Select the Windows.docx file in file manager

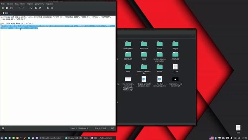[x=144, y=82]
